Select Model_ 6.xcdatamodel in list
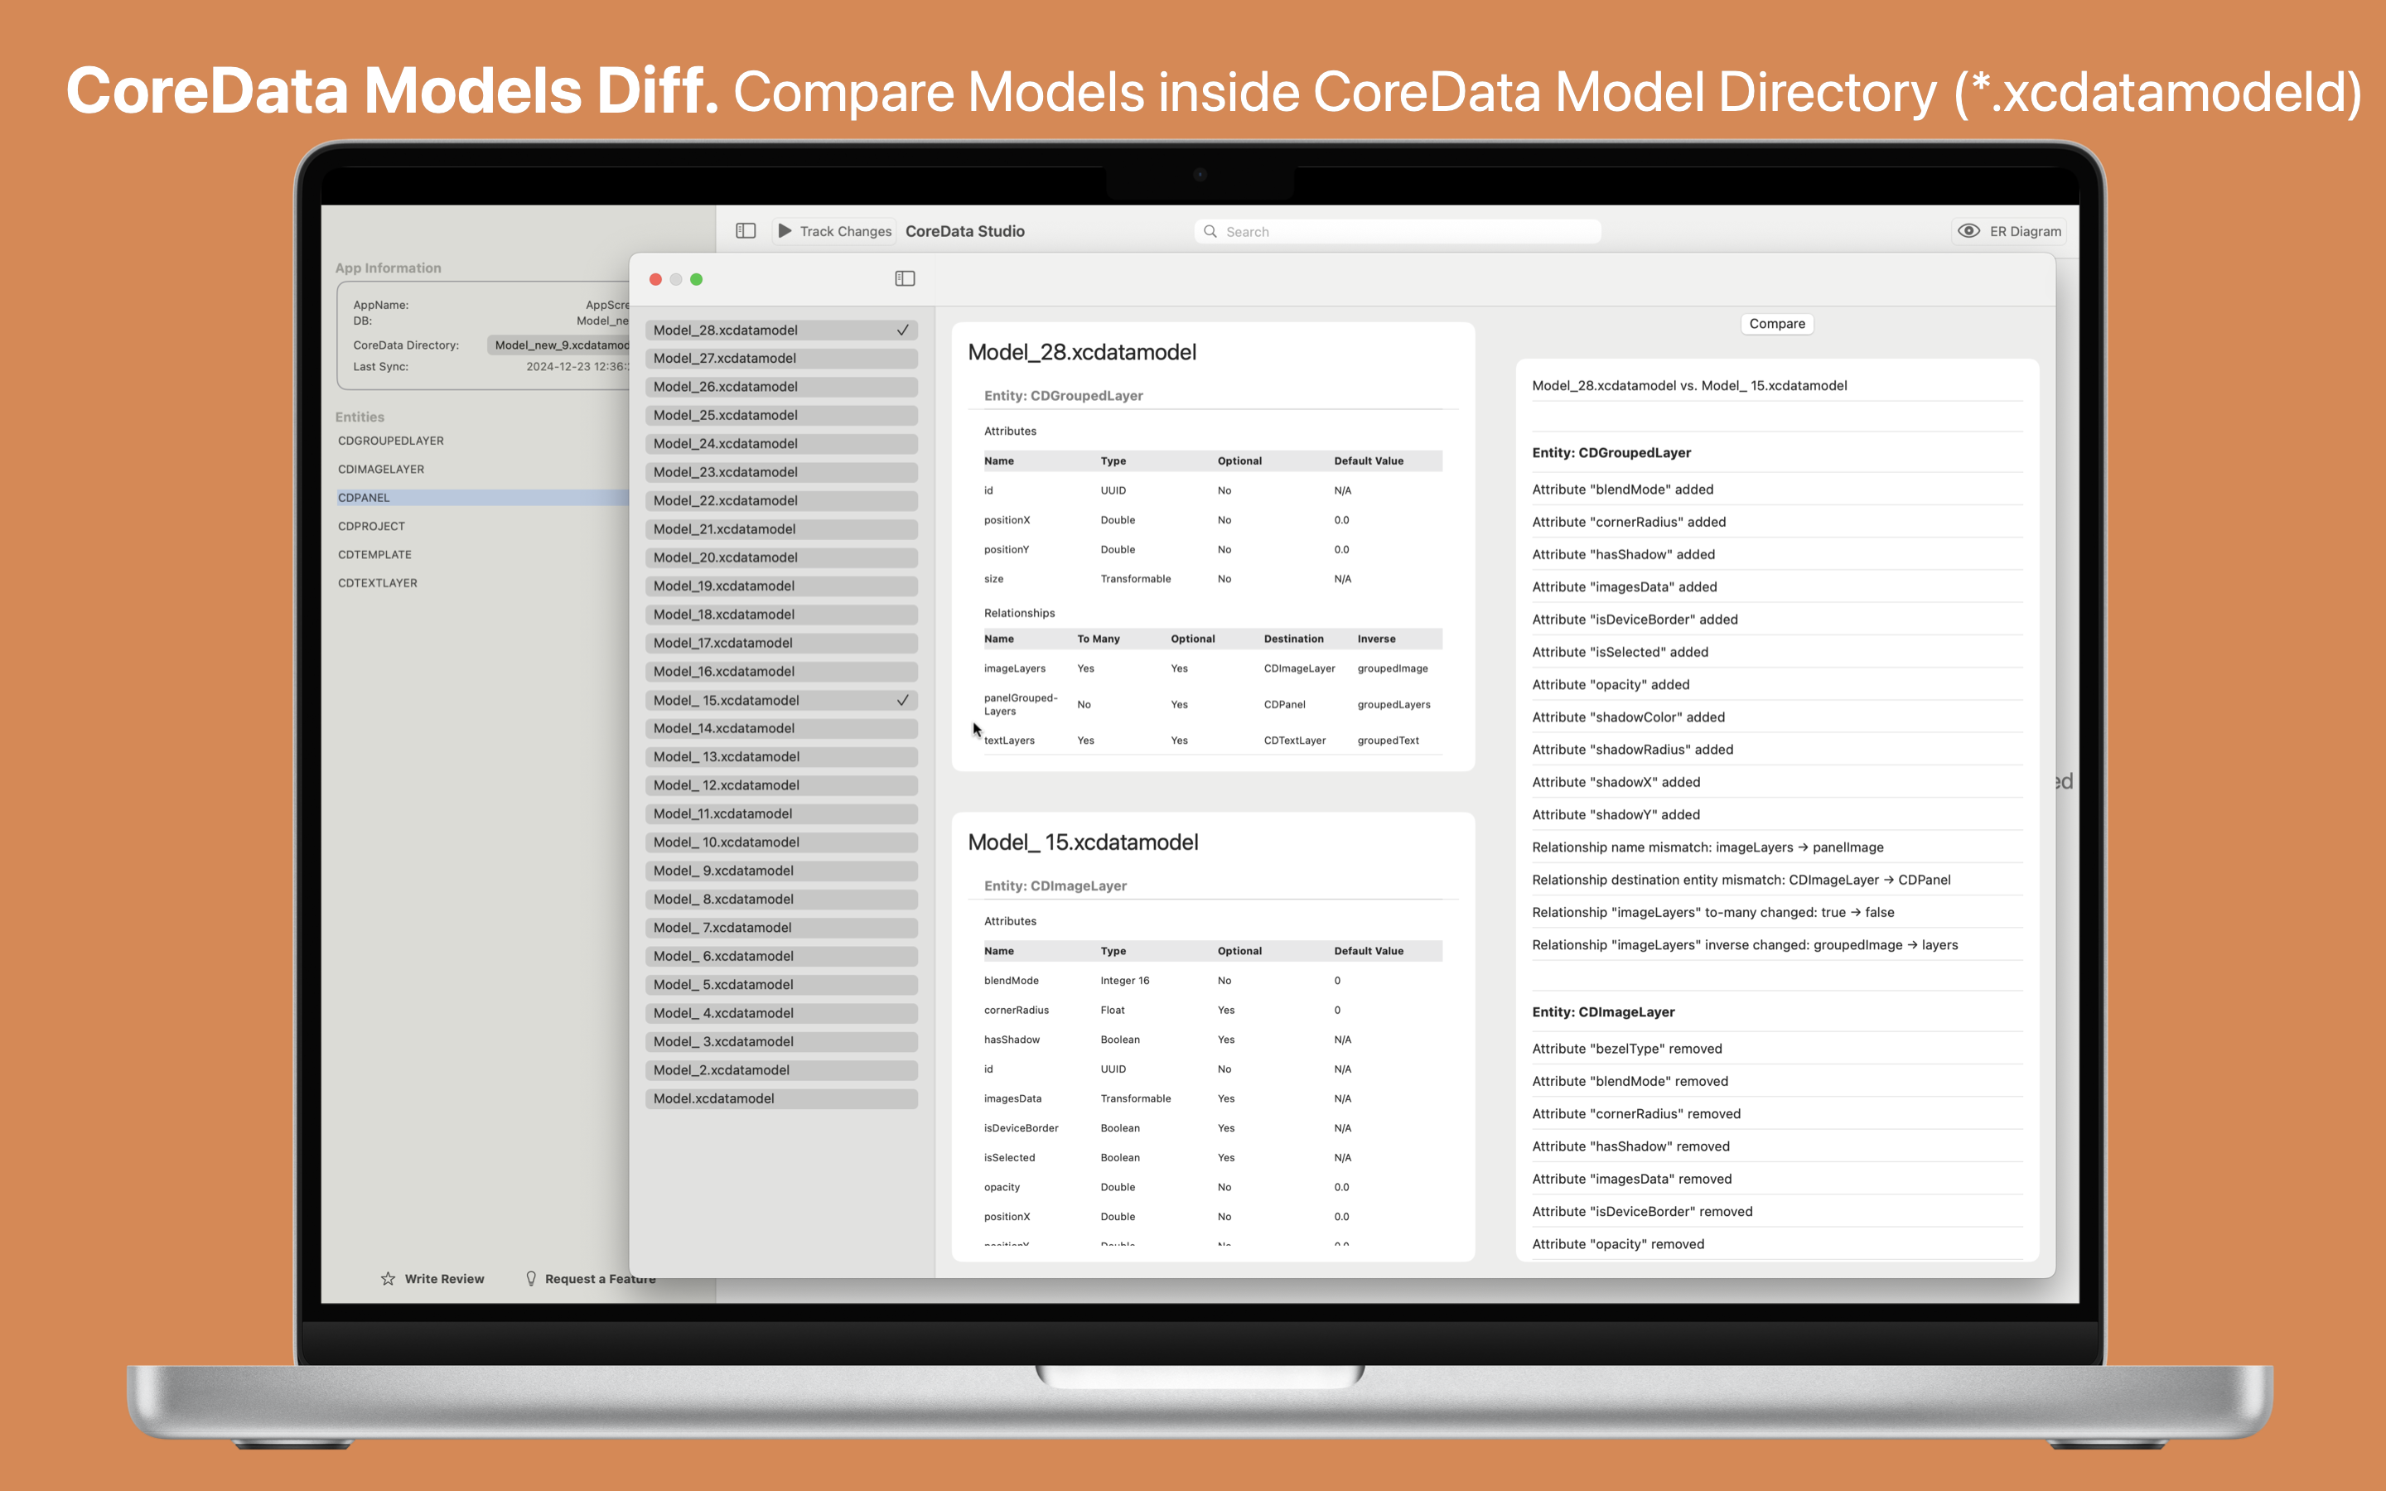 [x=781, y=957]
